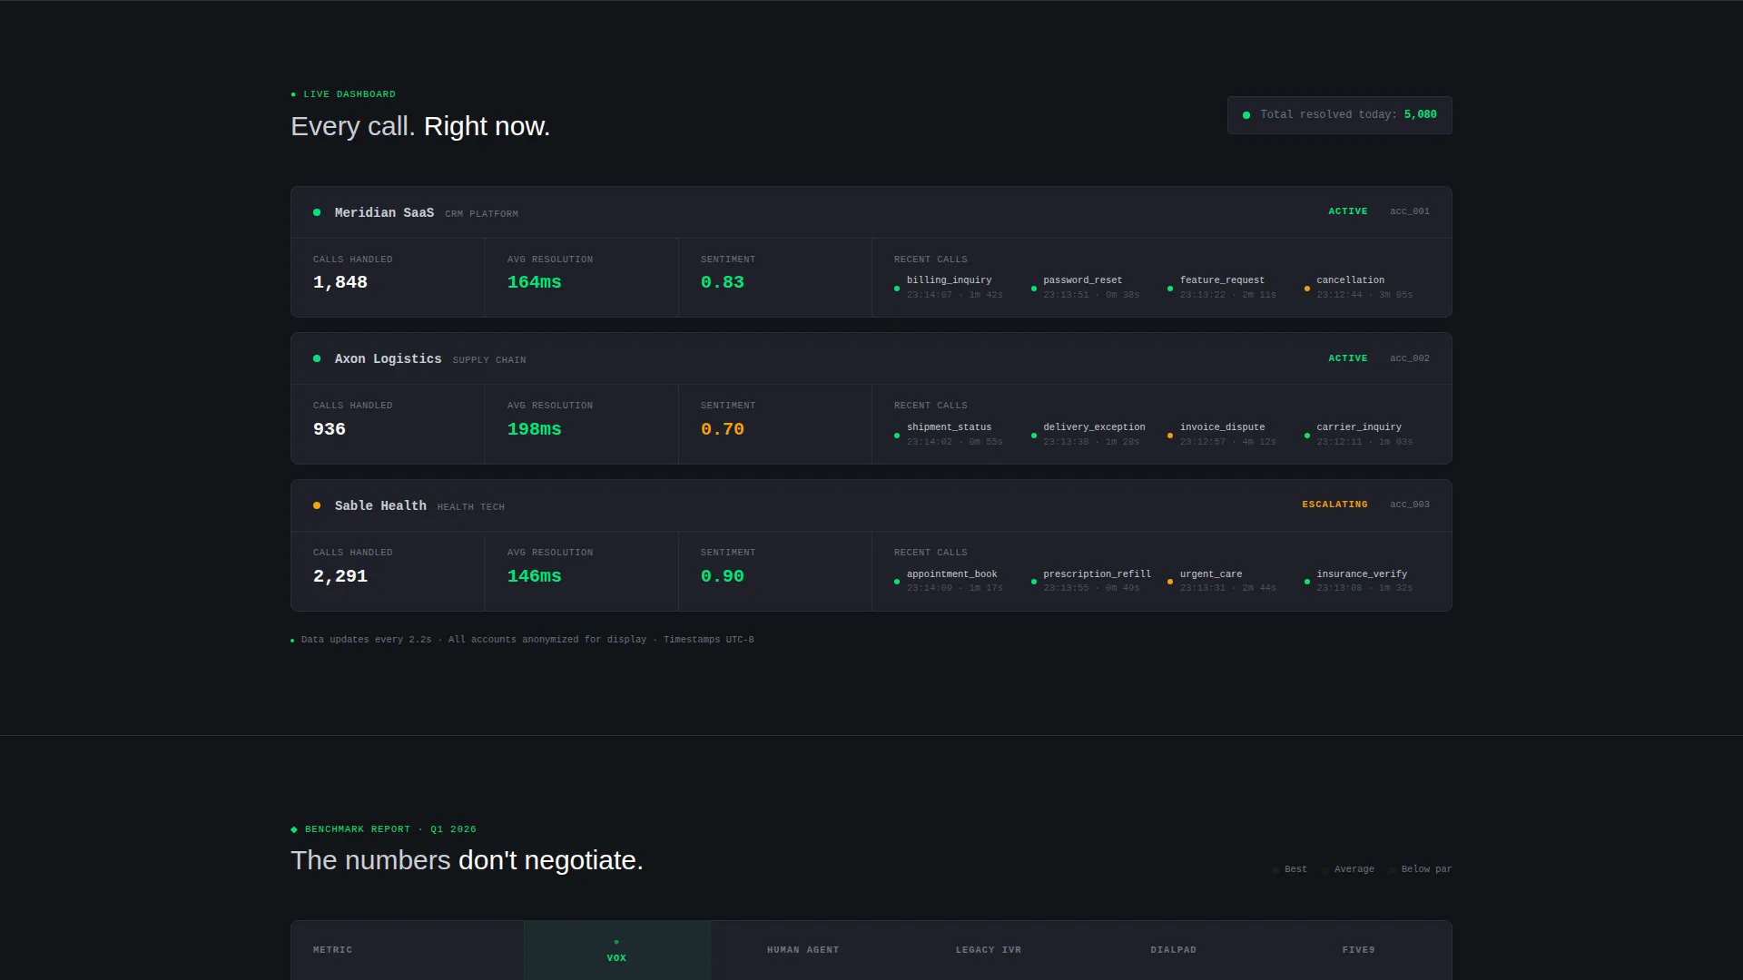Viewport: 1743px width, 980px height.
Task: Open the shipment_status recent call
Action: [949, 434]
